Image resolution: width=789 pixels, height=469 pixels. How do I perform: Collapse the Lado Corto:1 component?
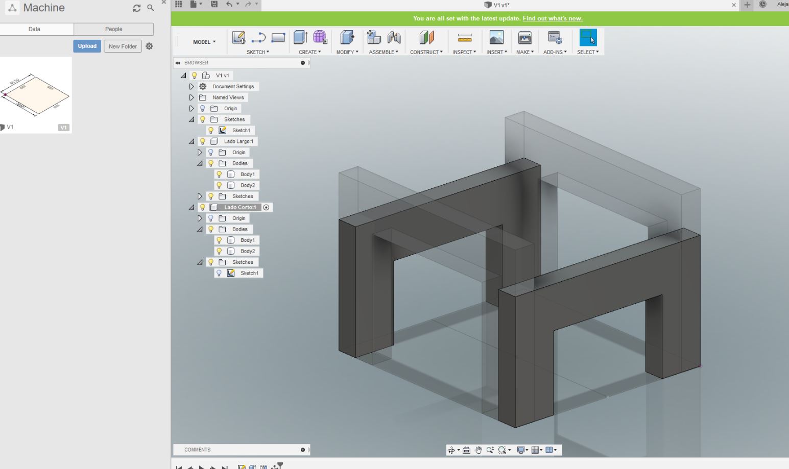[x=192, y=207]
